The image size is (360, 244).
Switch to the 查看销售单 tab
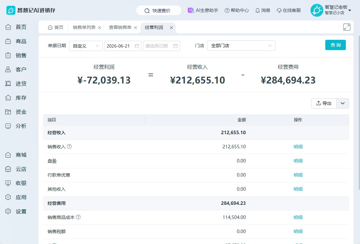[120, 27]
